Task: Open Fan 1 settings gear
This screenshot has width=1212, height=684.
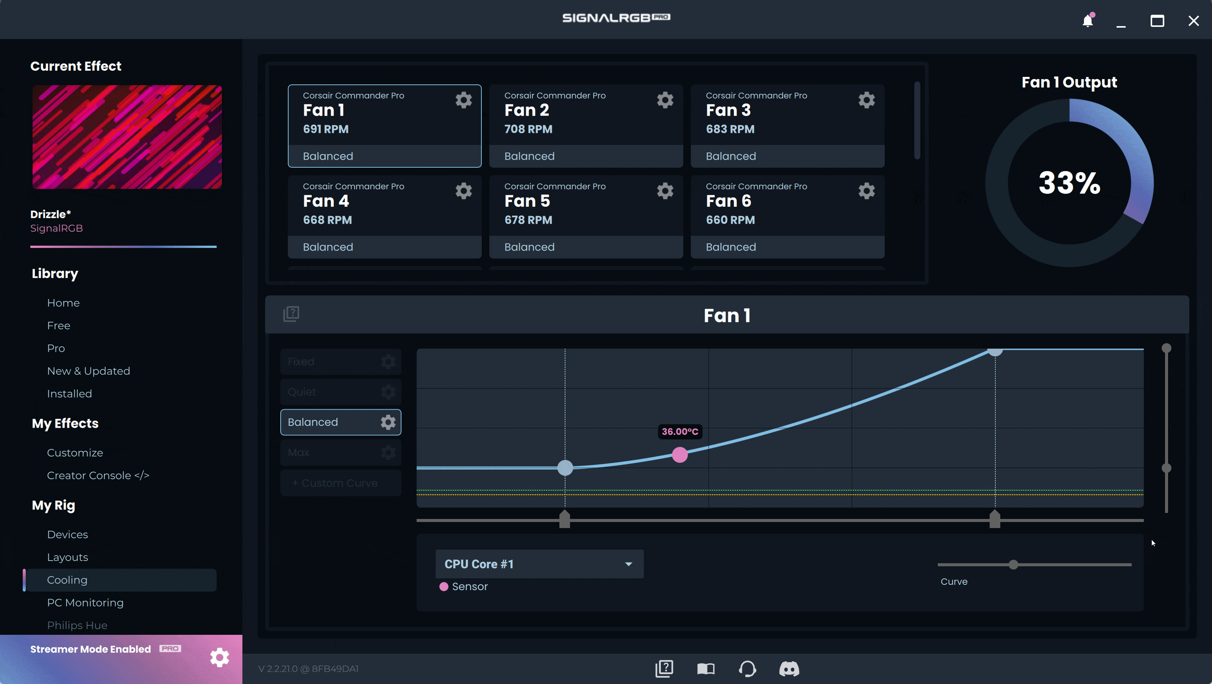Action: click(x=464, y=100)
